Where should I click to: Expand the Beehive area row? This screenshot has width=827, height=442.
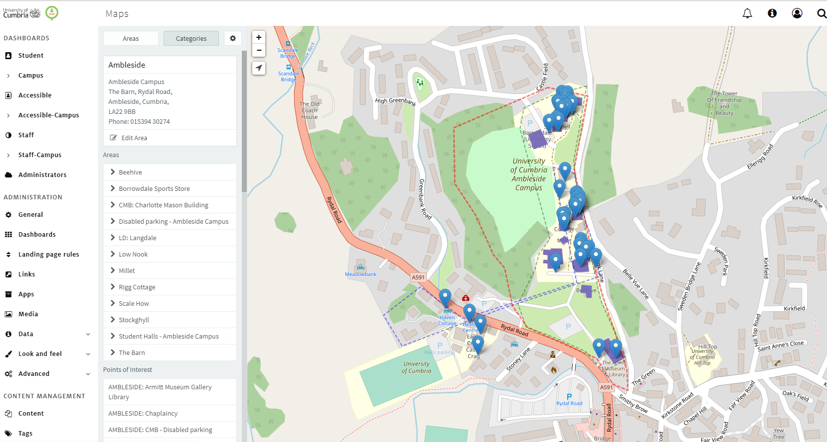pos(170,172)
